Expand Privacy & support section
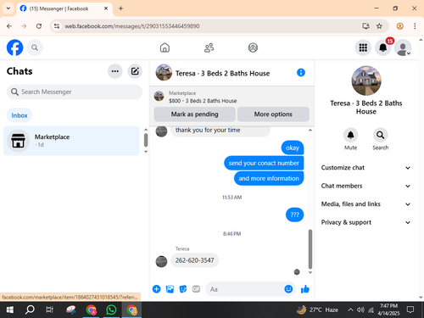 (365, 222)
